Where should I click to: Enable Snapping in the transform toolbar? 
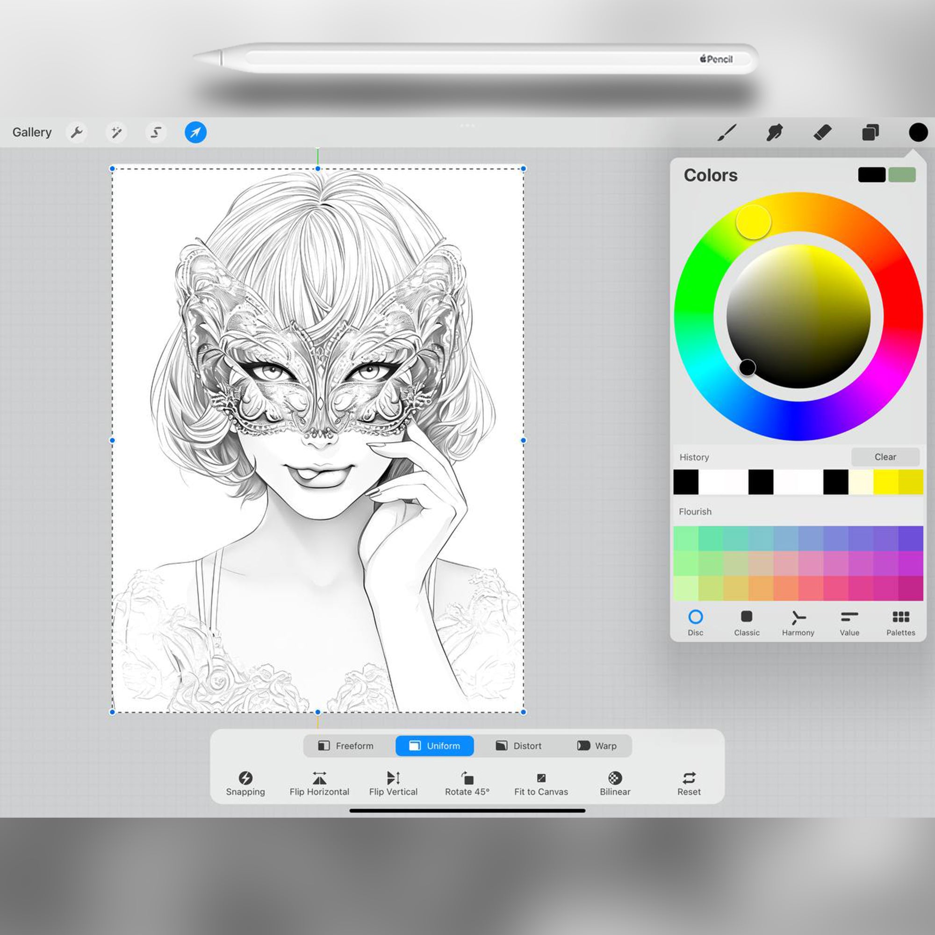pos(246,783)
